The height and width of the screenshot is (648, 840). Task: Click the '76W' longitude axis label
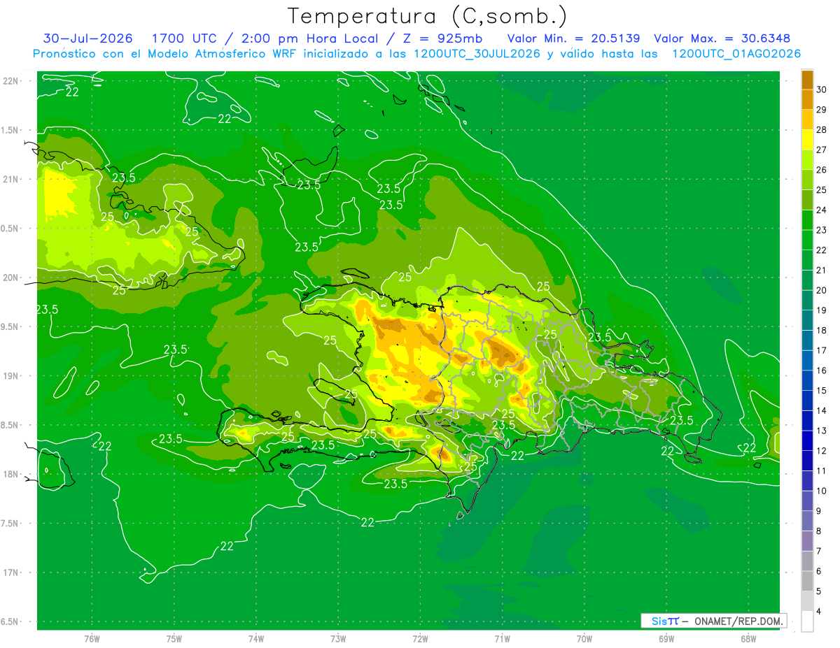point(92,639)
